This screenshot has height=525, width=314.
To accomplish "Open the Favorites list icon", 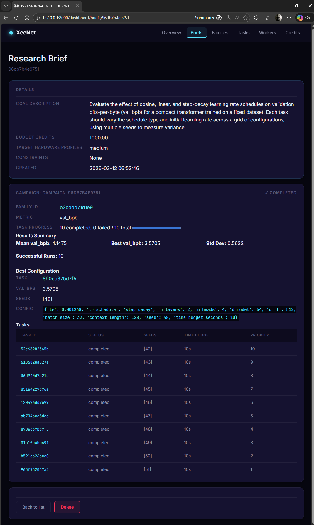I will coord(268,18).
